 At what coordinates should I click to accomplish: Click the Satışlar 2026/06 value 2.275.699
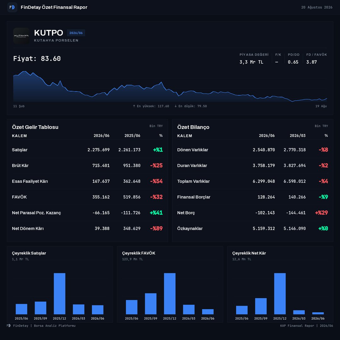click(99, 150)
